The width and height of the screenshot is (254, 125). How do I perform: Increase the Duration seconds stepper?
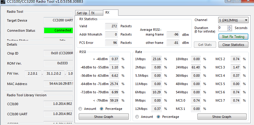pos(229,27)
